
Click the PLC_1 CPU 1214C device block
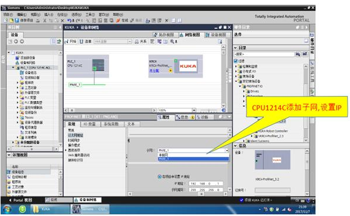click(88, 66)
